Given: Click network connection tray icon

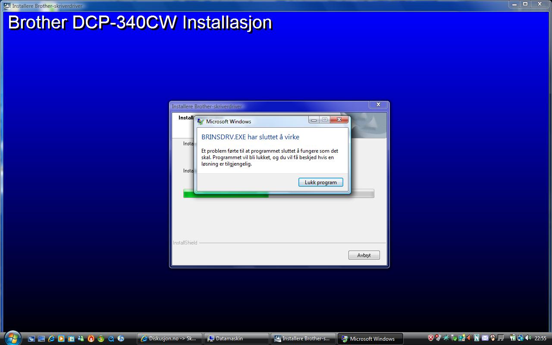Looking at the screenshot, I should pyautogui.click(x=521, y=338).
